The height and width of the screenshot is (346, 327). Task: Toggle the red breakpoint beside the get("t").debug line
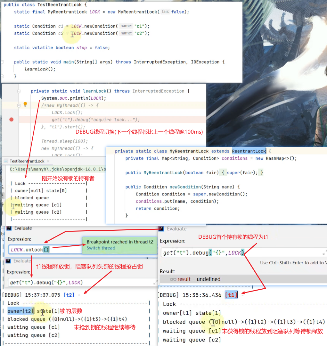click(x=11, y=119)
